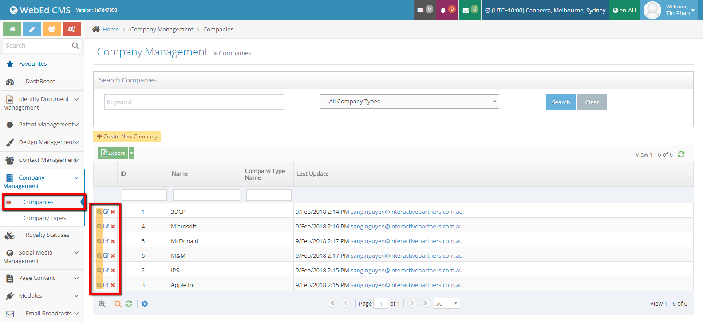This screenshot has width=703, height=322.
Task: Click the green home icon button
Action: point(12,29)
